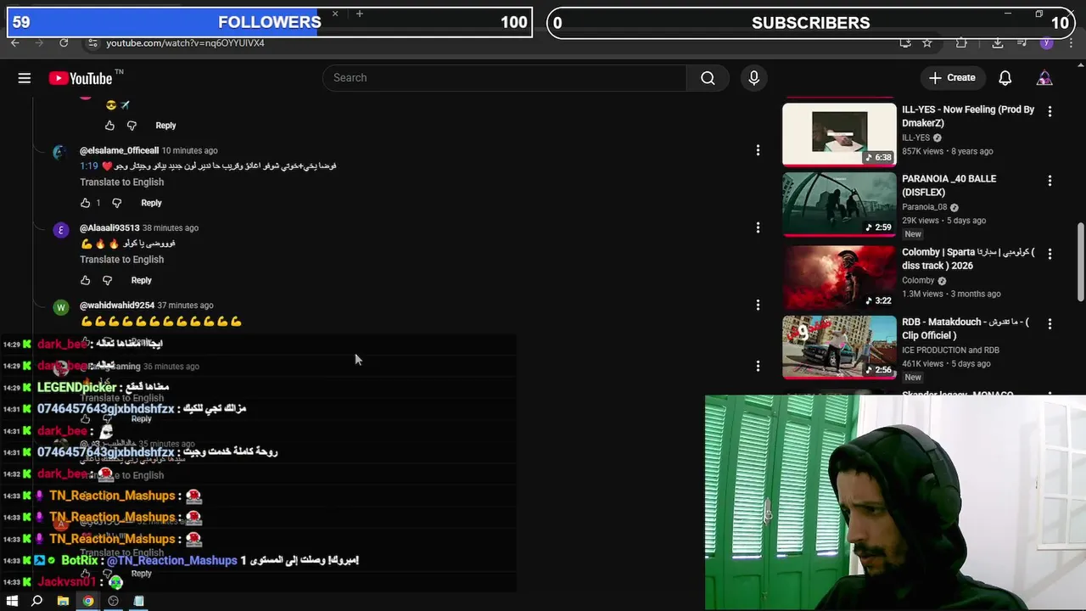Like the @elsalame_officeall comment
Screen dimensions: 1086x611
(85, 203)
